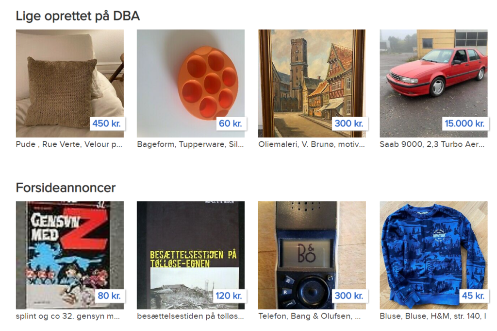This screenshot has width=497, height=331.
Task: Click the 'Pude , Rue Verte, Velour' title
Action: (x=69, y=144)
